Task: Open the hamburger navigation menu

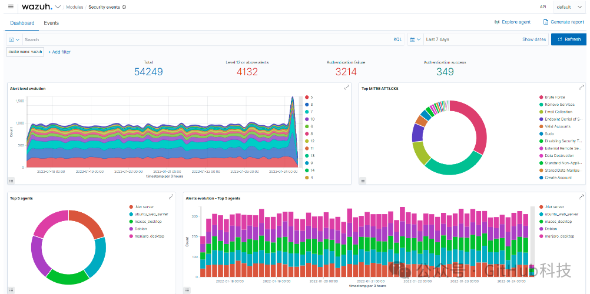Action: click(11, 7)
